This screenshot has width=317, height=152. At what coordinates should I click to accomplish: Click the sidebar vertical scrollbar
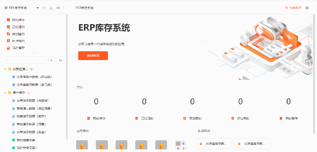coord(67,77)
